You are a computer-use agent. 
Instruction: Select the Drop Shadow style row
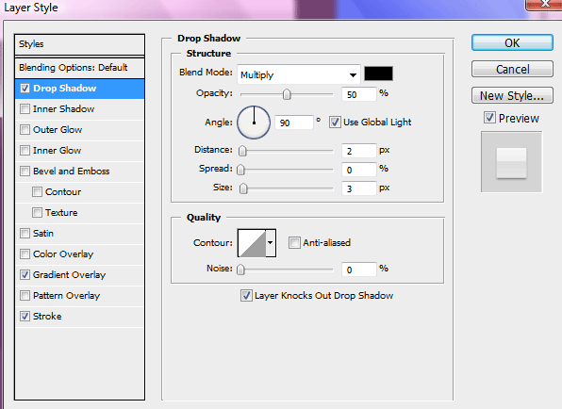coord(79,89)
